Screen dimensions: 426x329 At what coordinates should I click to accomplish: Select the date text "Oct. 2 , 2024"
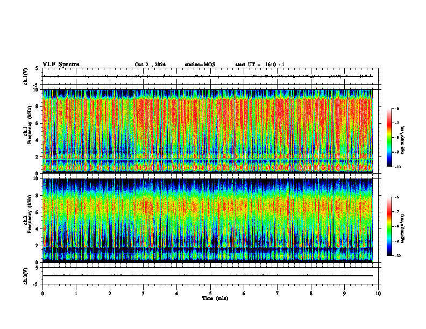tap(150, 65)
